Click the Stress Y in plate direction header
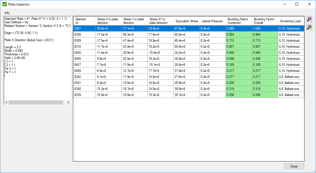This screenshot has width=316, height=173. pos(134,21)
